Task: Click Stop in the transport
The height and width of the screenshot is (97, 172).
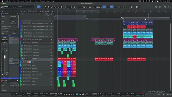Action: click(x=77, y=94)
